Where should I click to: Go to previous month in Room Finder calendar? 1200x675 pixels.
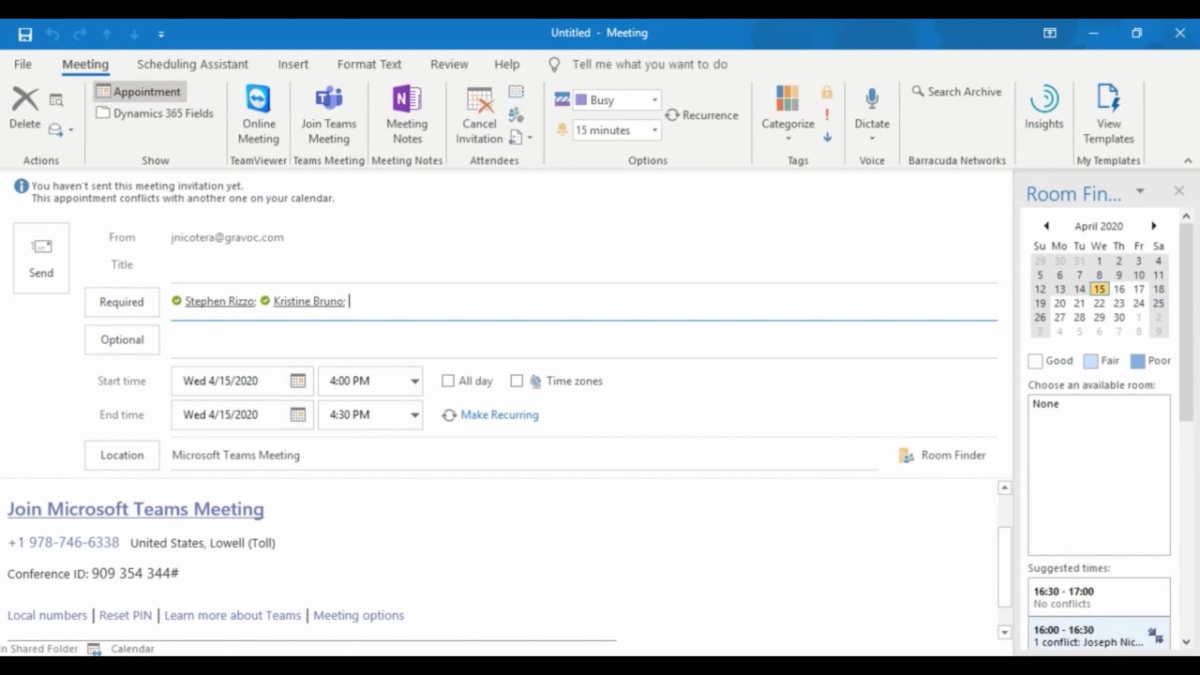pyautogui.click(x=1046, y=226)
